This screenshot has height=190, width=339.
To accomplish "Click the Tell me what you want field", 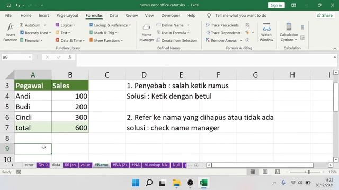I will [x=240, y=15].
